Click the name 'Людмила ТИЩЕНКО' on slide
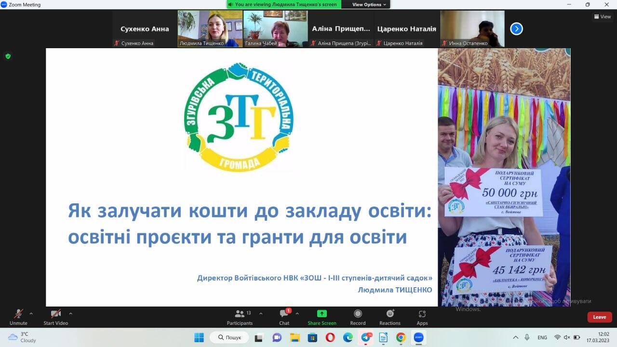The image size is (617, 347). (x=395, y=290)
